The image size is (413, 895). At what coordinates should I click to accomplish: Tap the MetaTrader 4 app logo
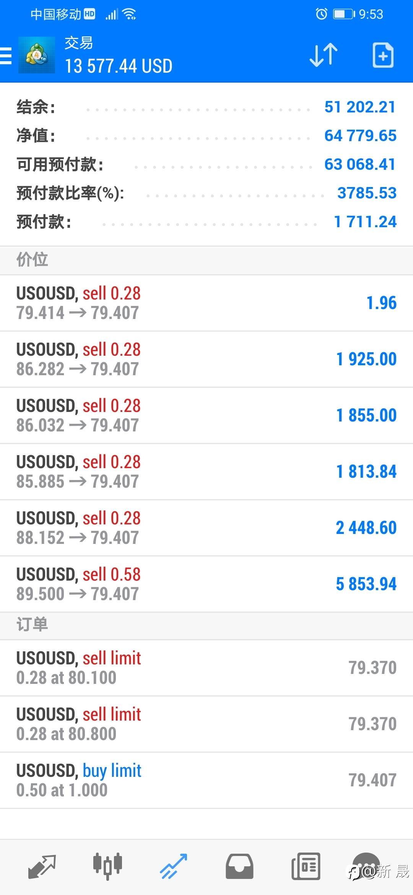coord(37,55)
